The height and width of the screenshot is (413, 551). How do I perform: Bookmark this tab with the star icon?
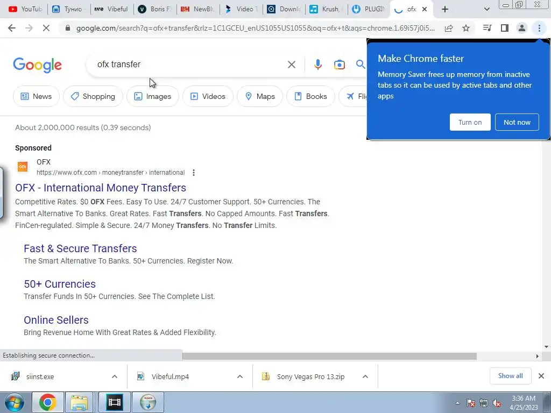pyautogui.click(x=466, y=28)
